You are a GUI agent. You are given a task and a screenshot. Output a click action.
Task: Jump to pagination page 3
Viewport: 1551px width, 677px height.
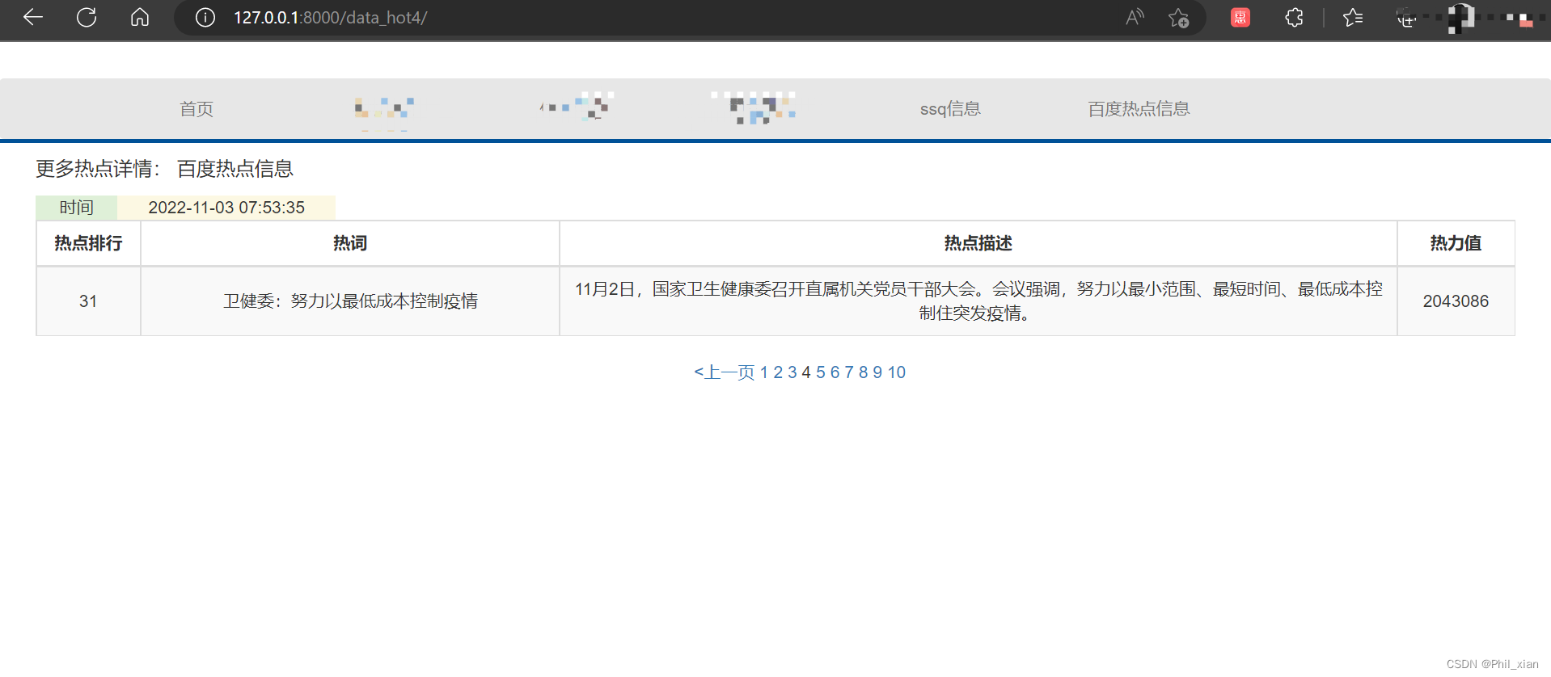click(x=792, y=372)
